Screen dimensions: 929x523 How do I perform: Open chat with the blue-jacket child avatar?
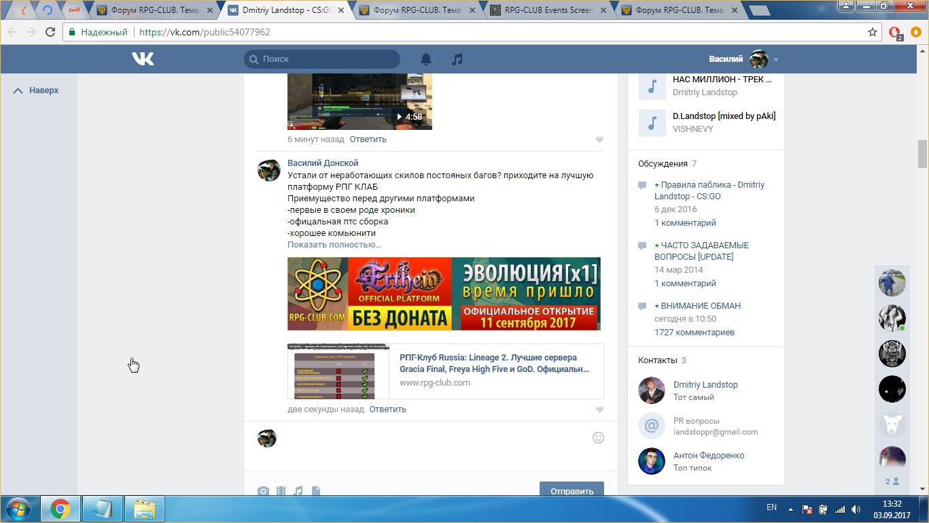892,282
